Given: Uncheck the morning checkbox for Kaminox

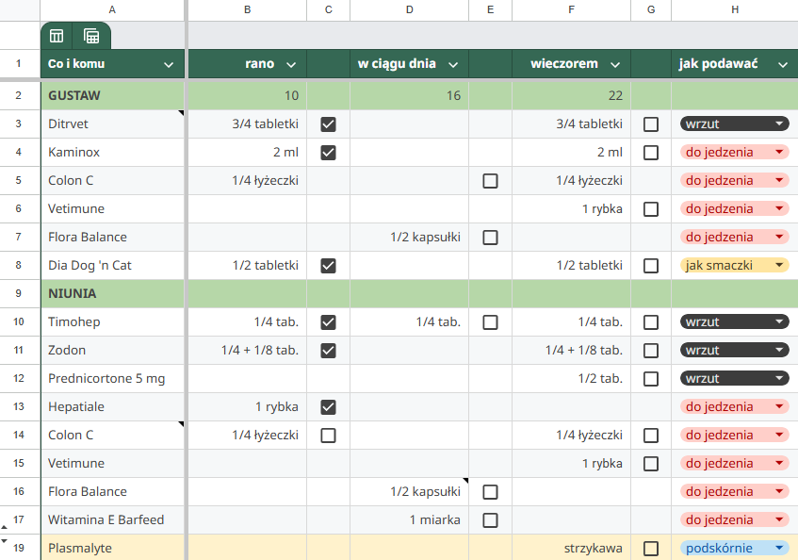Looking at the screenshot, I should tap(328, 153).
